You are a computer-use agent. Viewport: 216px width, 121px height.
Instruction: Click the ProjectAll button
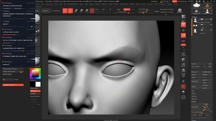(x=196, y=107)
